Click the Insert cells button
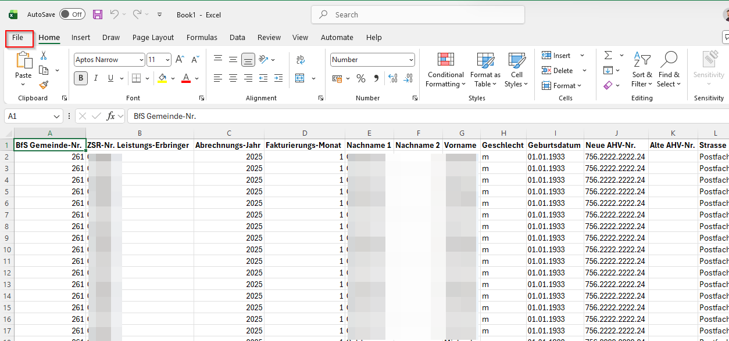Screen dimensions: 729x341 tap(557, 56)
